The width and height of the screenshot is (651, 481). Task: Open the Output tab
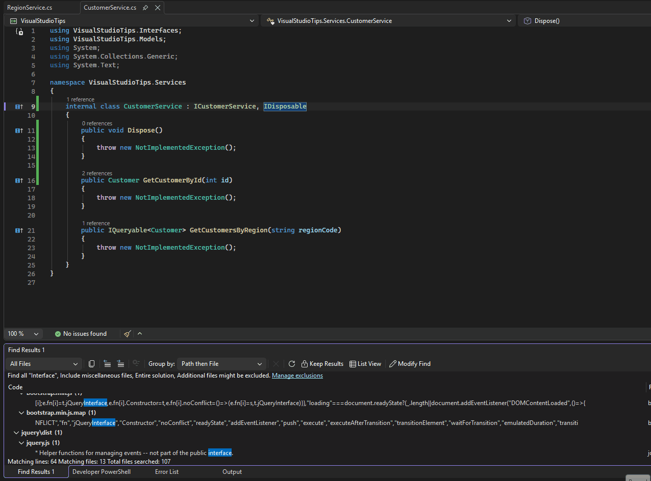(232, 472)
